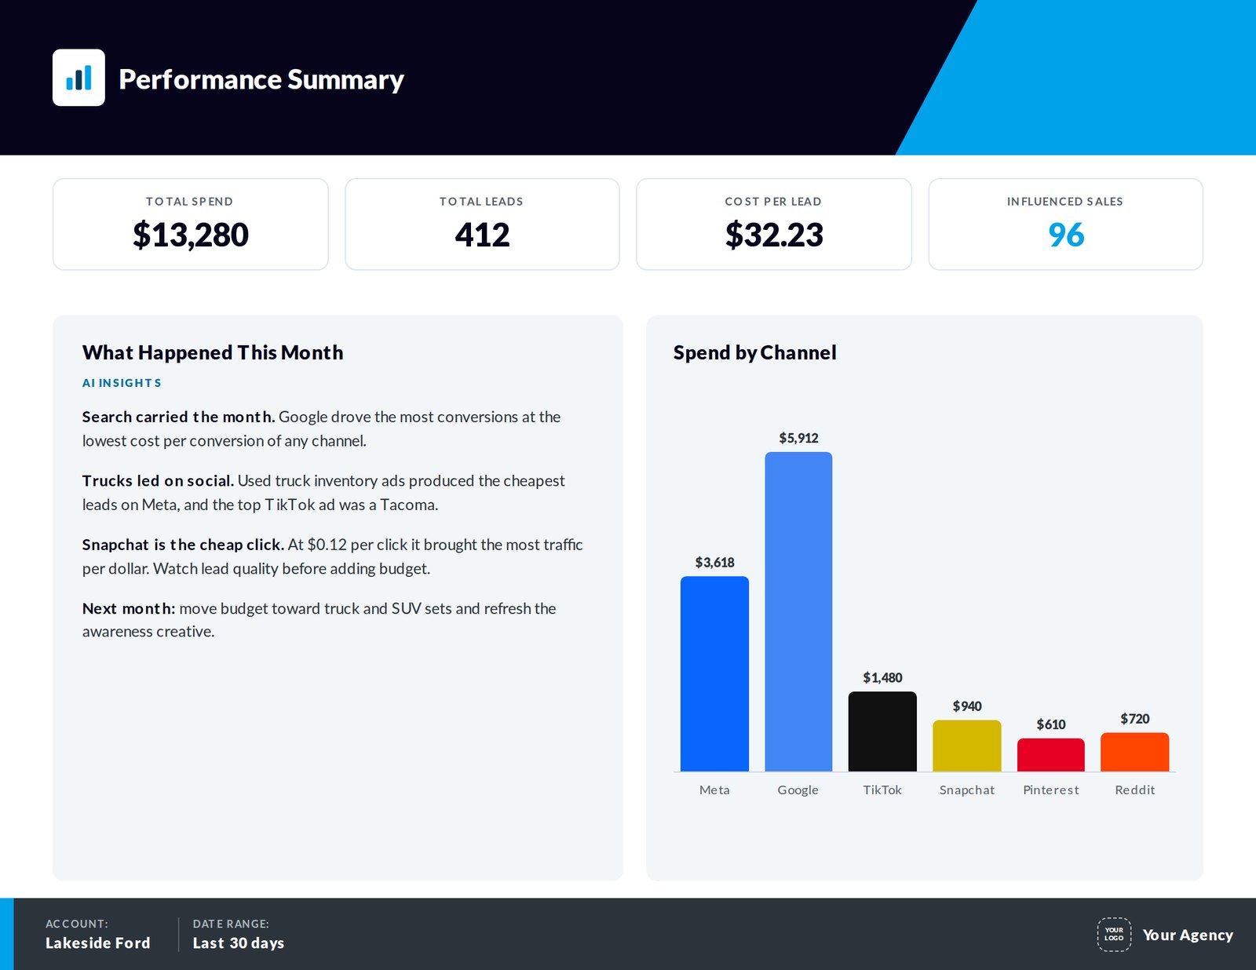
Task: Click the Spend by Channel heading
Action: (755, 352)
